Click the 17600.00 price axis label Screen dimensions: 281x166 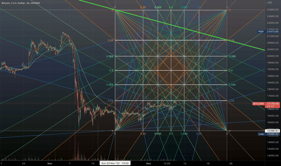tap(273, 96)
